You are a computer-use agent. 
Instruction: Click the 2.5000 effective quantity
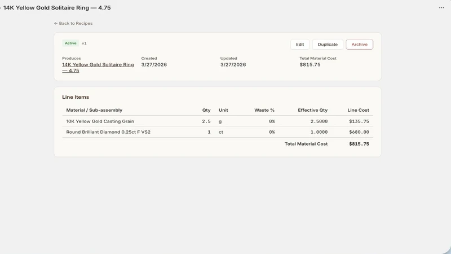point(319,121)
